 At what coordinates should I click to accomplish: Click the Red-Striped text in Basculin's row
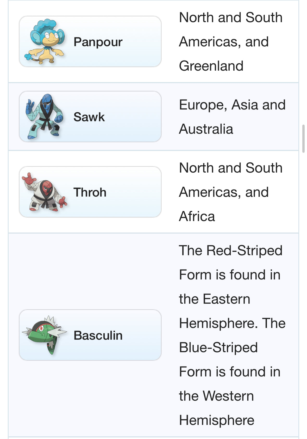pyautogui.click(x=244, y=251)
